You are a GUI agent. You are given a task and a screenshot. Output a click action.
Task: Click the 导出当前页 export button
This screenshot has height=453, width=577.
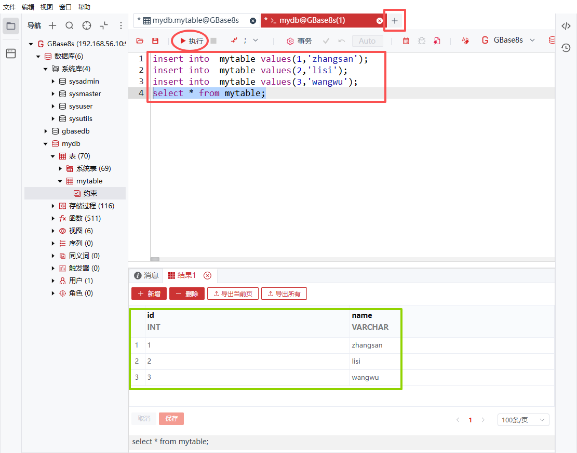pos(233,294)
